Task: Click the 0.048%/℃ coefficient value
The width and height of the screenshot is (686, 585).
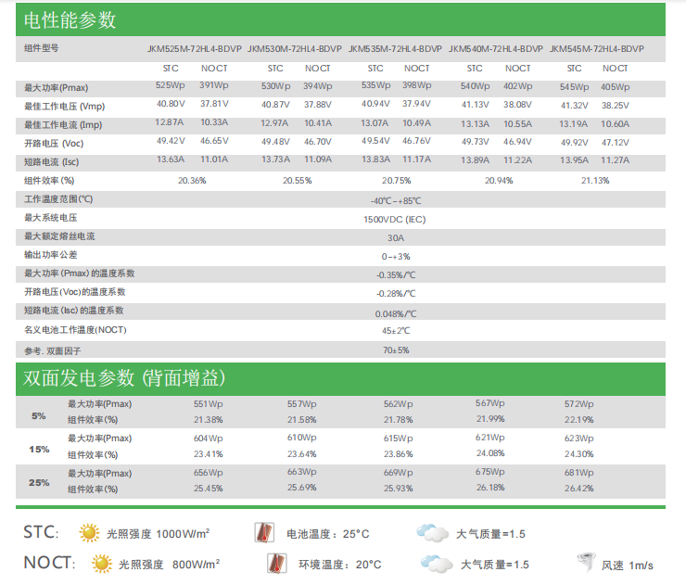Action: [x=396, y=313]
